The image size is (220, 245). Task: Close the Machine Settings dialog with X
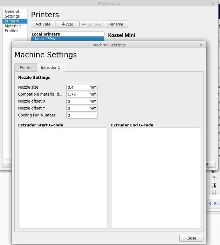[201, 45]
